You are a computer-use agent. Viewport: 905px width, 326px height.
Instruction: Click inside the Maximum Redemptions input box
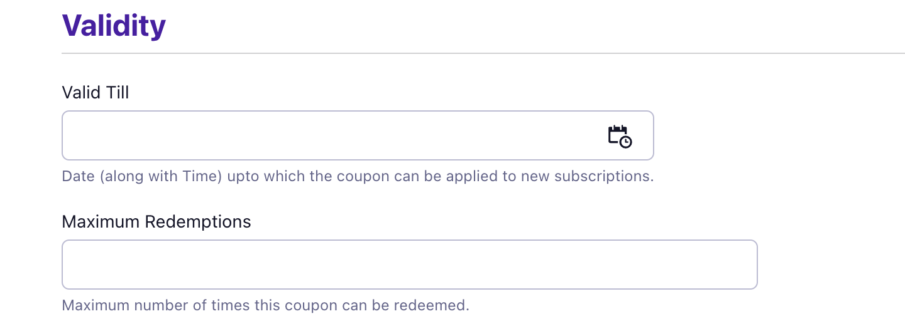(409, 265)
